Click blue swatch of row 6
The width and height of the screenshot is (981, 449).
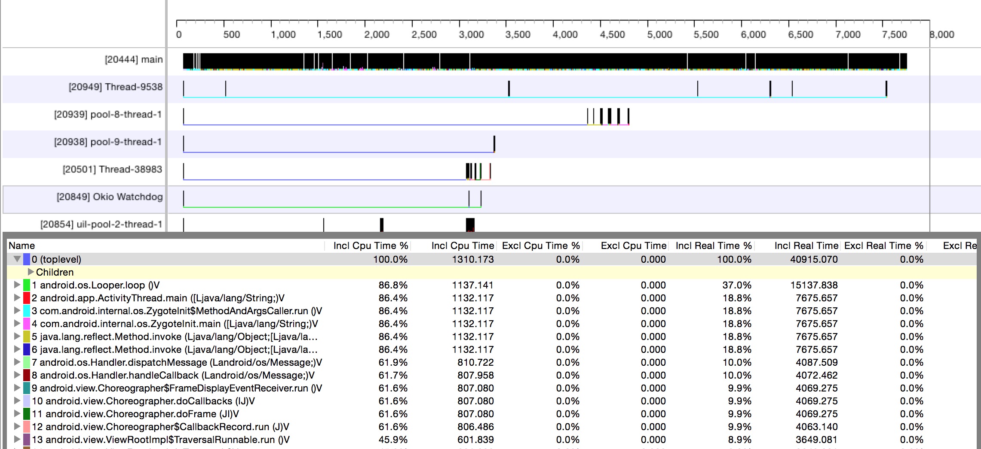27,349
